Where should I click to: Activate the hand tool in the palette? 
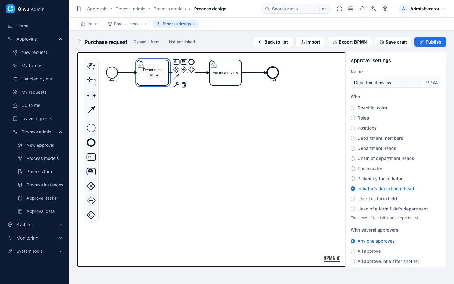91,66
